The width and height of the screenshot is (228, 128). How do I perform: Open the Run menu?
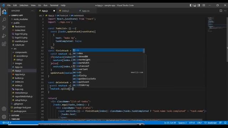pos(46,5)
